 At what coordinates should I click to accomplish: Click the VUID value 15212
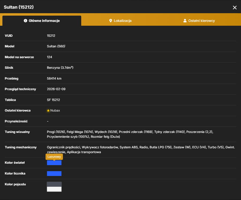(x=51, y=36)
